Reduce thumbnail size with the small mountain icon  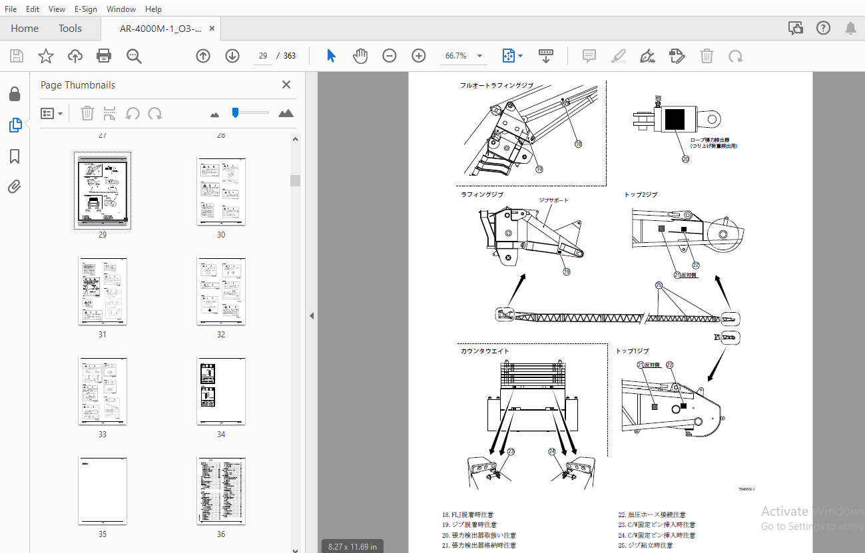(x=214, y=114)
